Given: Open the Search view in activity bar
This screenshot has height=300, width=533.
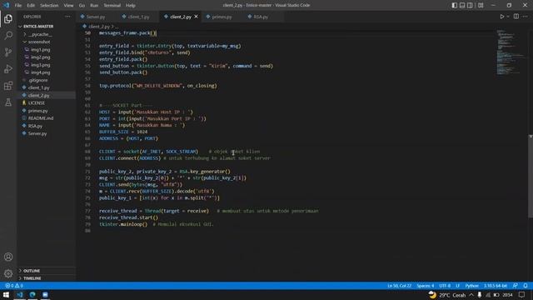Looking at the screenshot, I should [x=8, y=35].
